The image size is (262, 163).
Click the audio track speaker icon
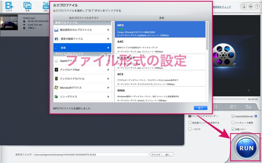[24, 25]
